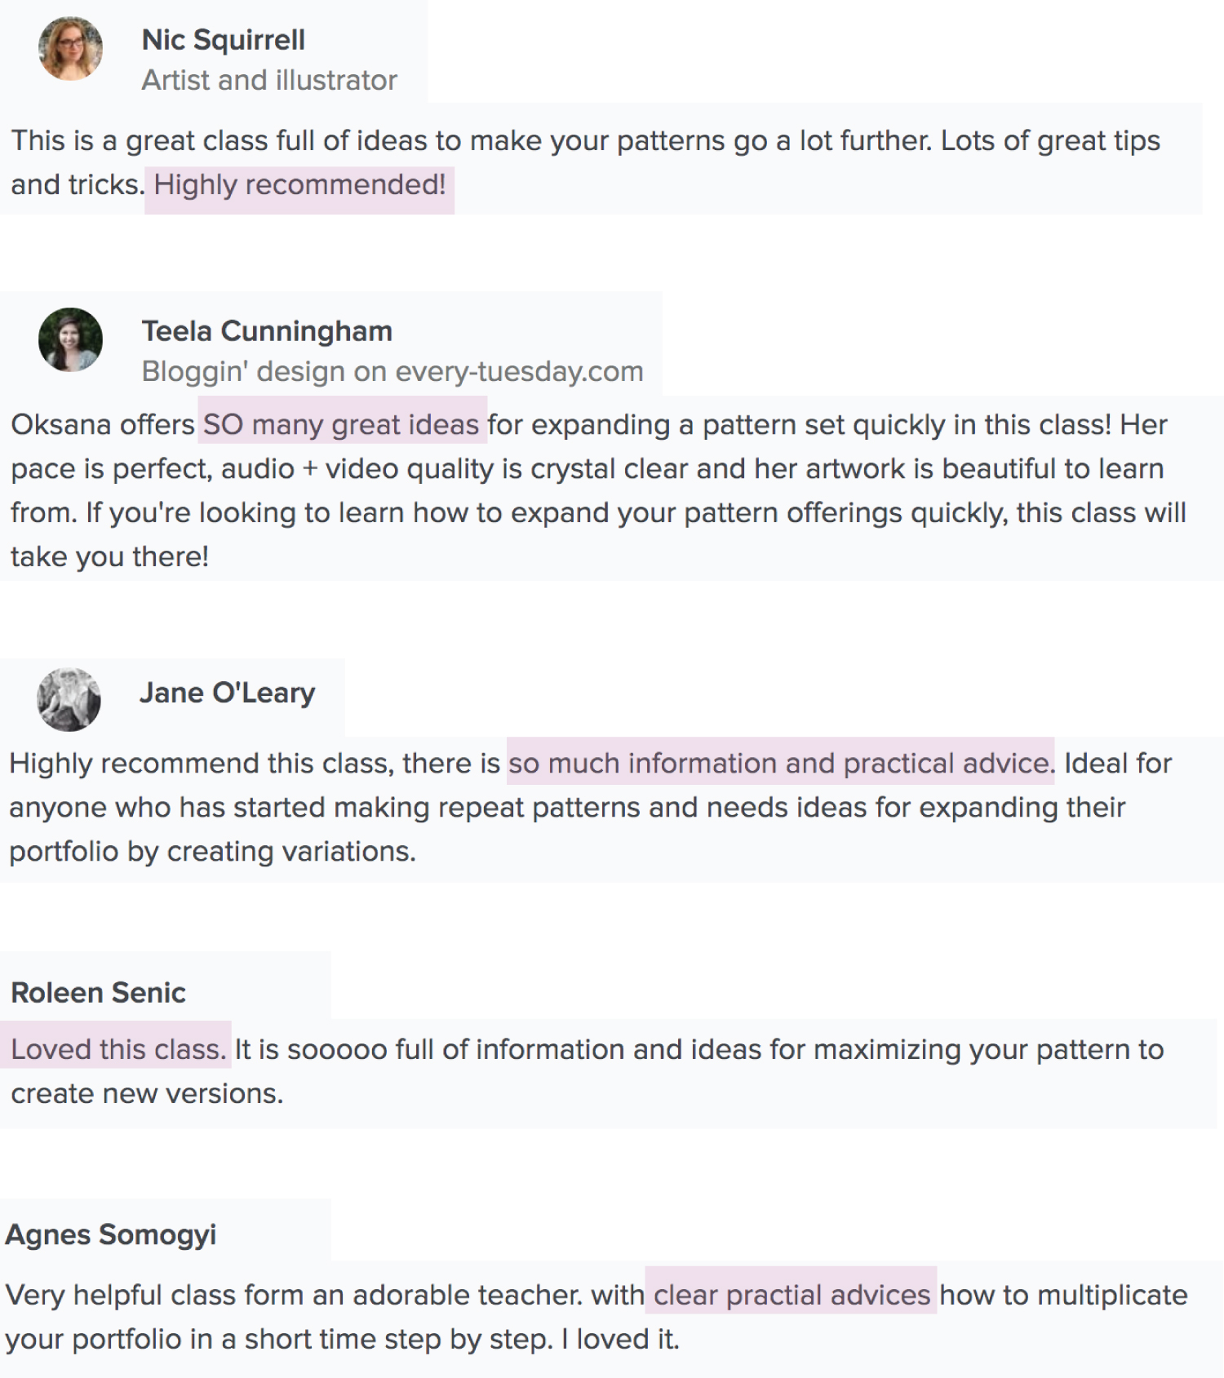This screenshot has width=1224, height=1378.
Task: Select the Jane O'Leary reviewer name
Action: pos(227,693)
